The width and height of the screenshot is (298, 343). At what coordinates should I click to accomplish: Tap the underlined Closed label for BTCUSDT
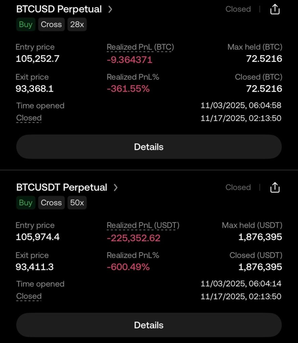pyautogui.click(x=29, y=296)
